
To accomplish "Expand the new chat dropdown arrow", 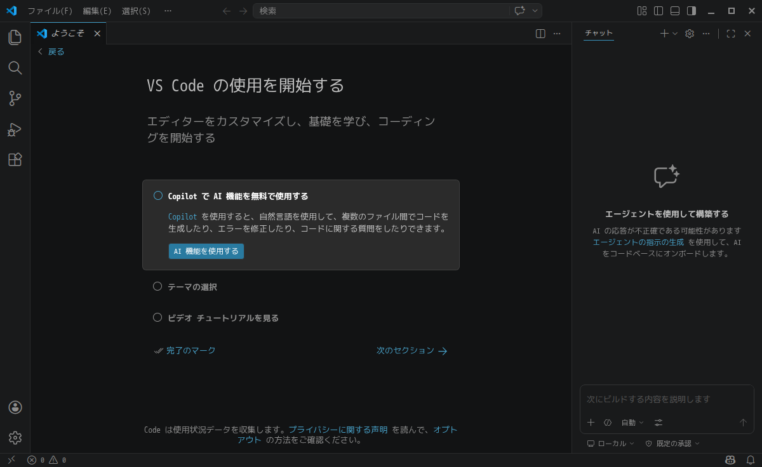I will 675,34.
